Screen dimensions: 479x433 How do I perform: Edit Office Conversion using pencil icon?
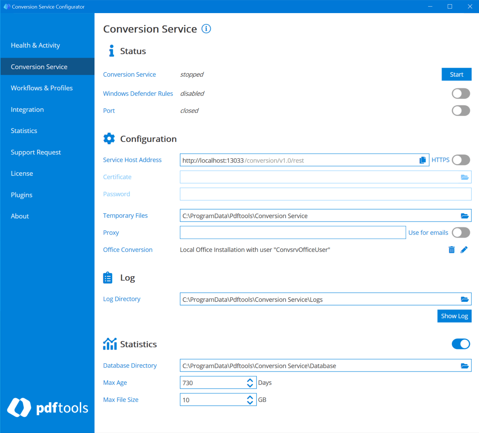[464, 250]
